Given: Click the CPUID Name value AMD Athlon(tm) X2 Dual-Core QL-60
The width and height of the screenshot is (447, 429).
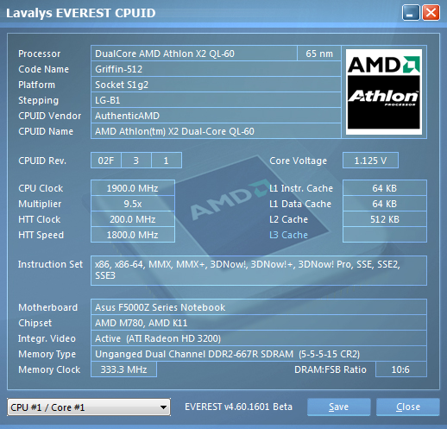Looking at the screenshot, I should [216, 131].
